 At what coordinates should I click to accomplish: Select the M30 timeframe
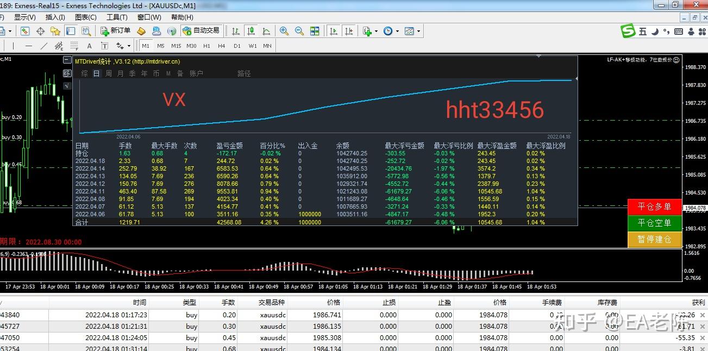coord(191,46)
